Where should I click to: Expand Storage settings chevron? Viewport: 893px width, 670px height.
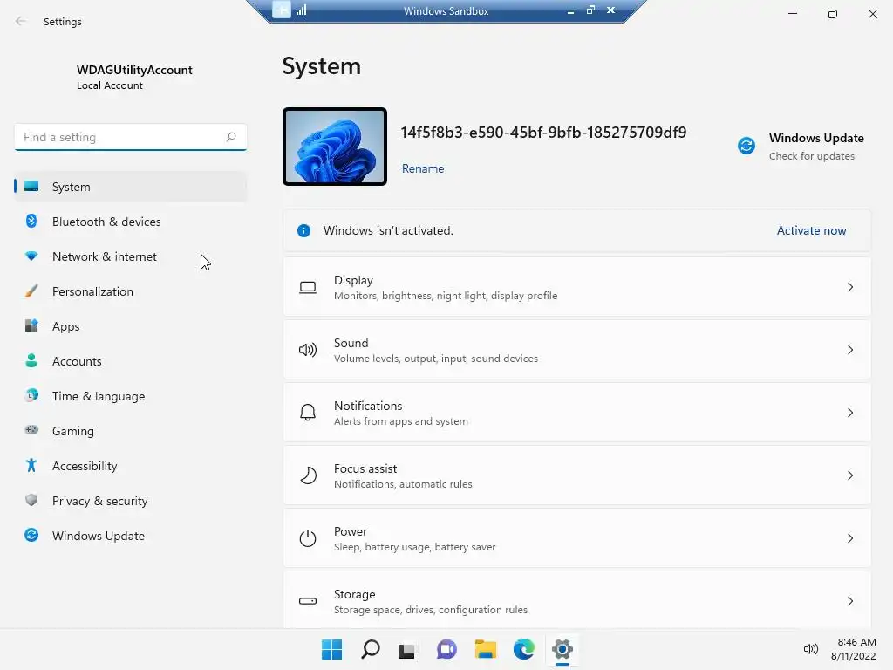click(x=849, y=600)
